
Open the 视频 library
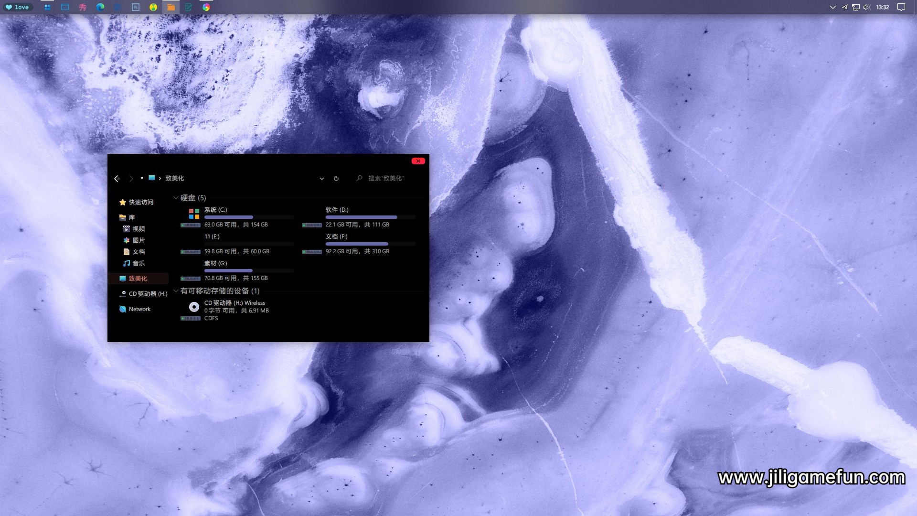tap(134, 229)
